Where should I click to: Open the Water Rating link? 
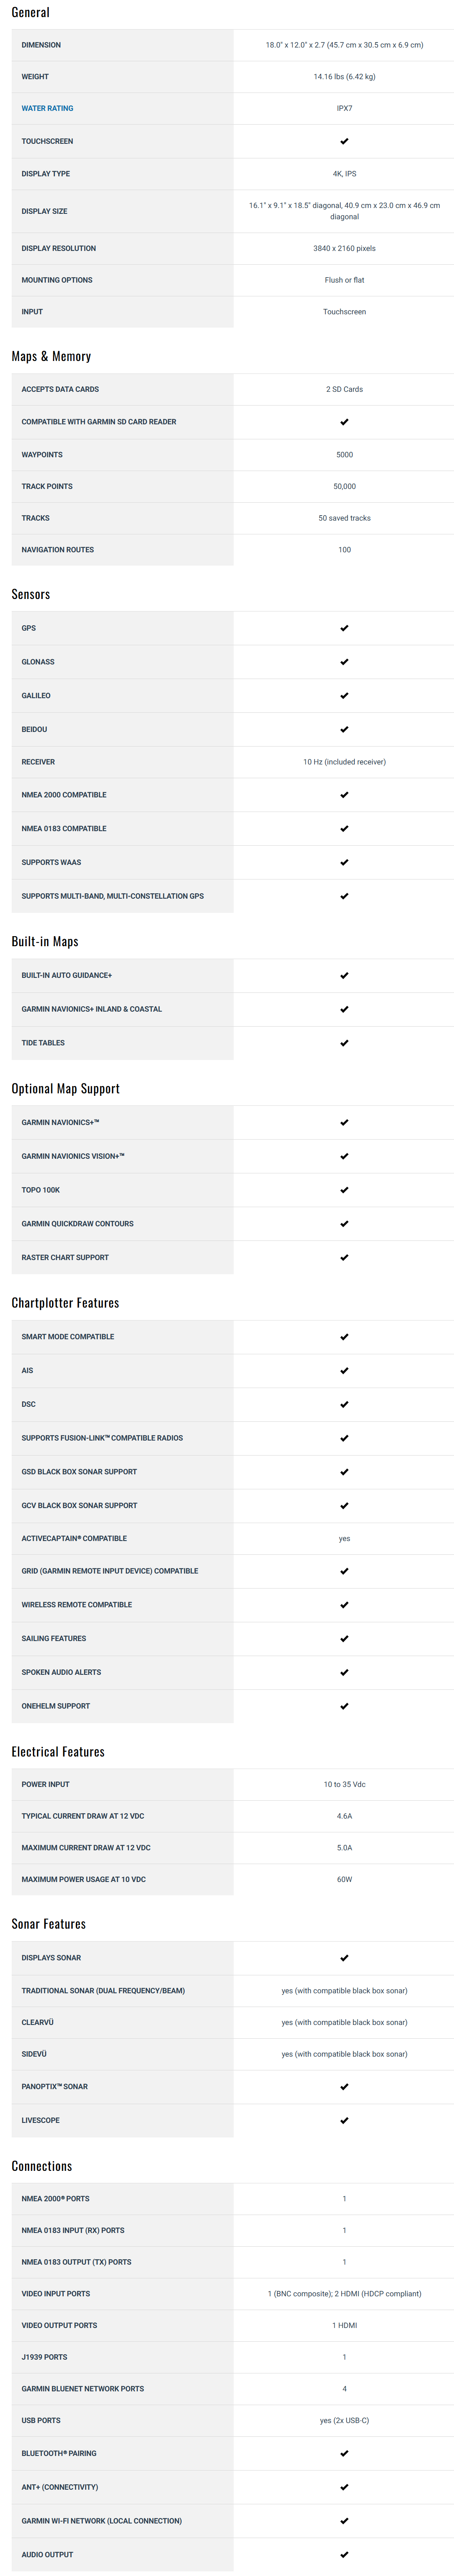pos(47,108)
